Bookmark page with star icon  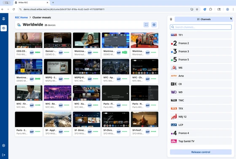click(x=197, y=9)
